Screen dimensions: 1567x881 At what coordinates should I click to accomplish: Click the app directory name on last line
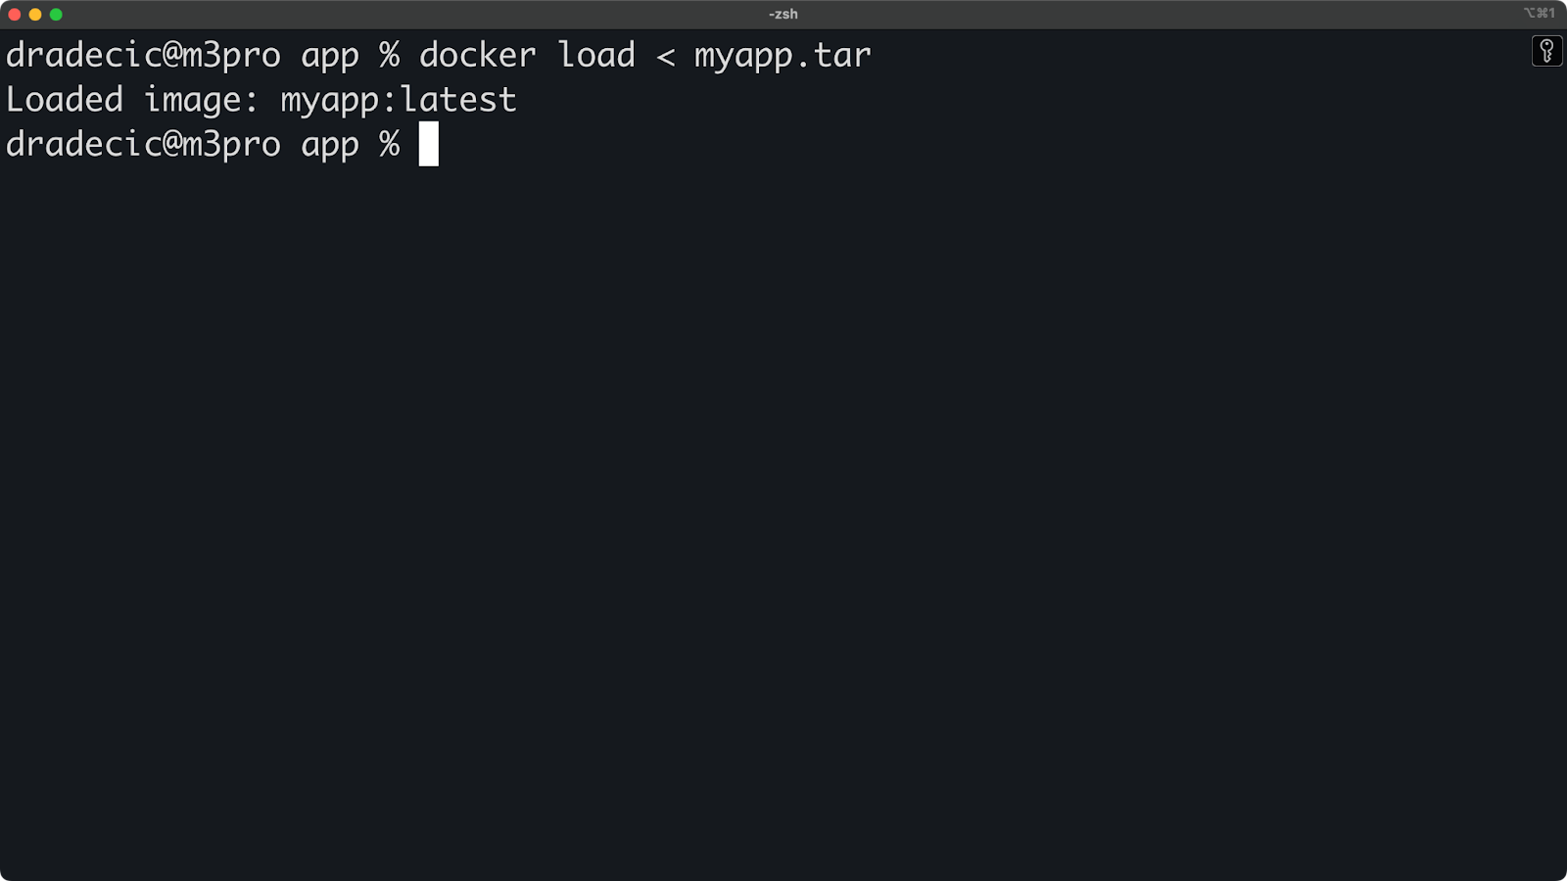[x=330, y=148]
